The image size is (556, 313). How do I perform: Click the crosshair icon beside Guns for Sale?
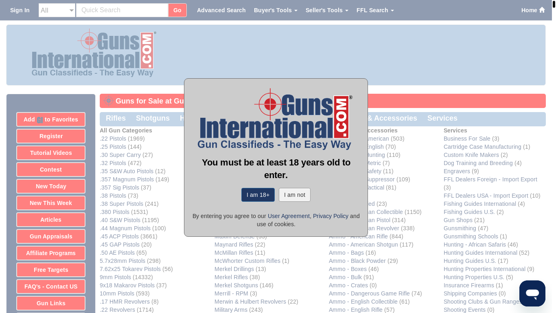click(108, 101)
